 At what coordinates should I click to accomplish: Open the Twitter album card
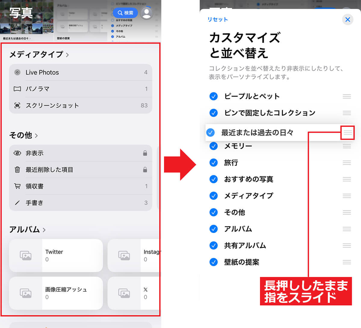[x=56, y=256]
